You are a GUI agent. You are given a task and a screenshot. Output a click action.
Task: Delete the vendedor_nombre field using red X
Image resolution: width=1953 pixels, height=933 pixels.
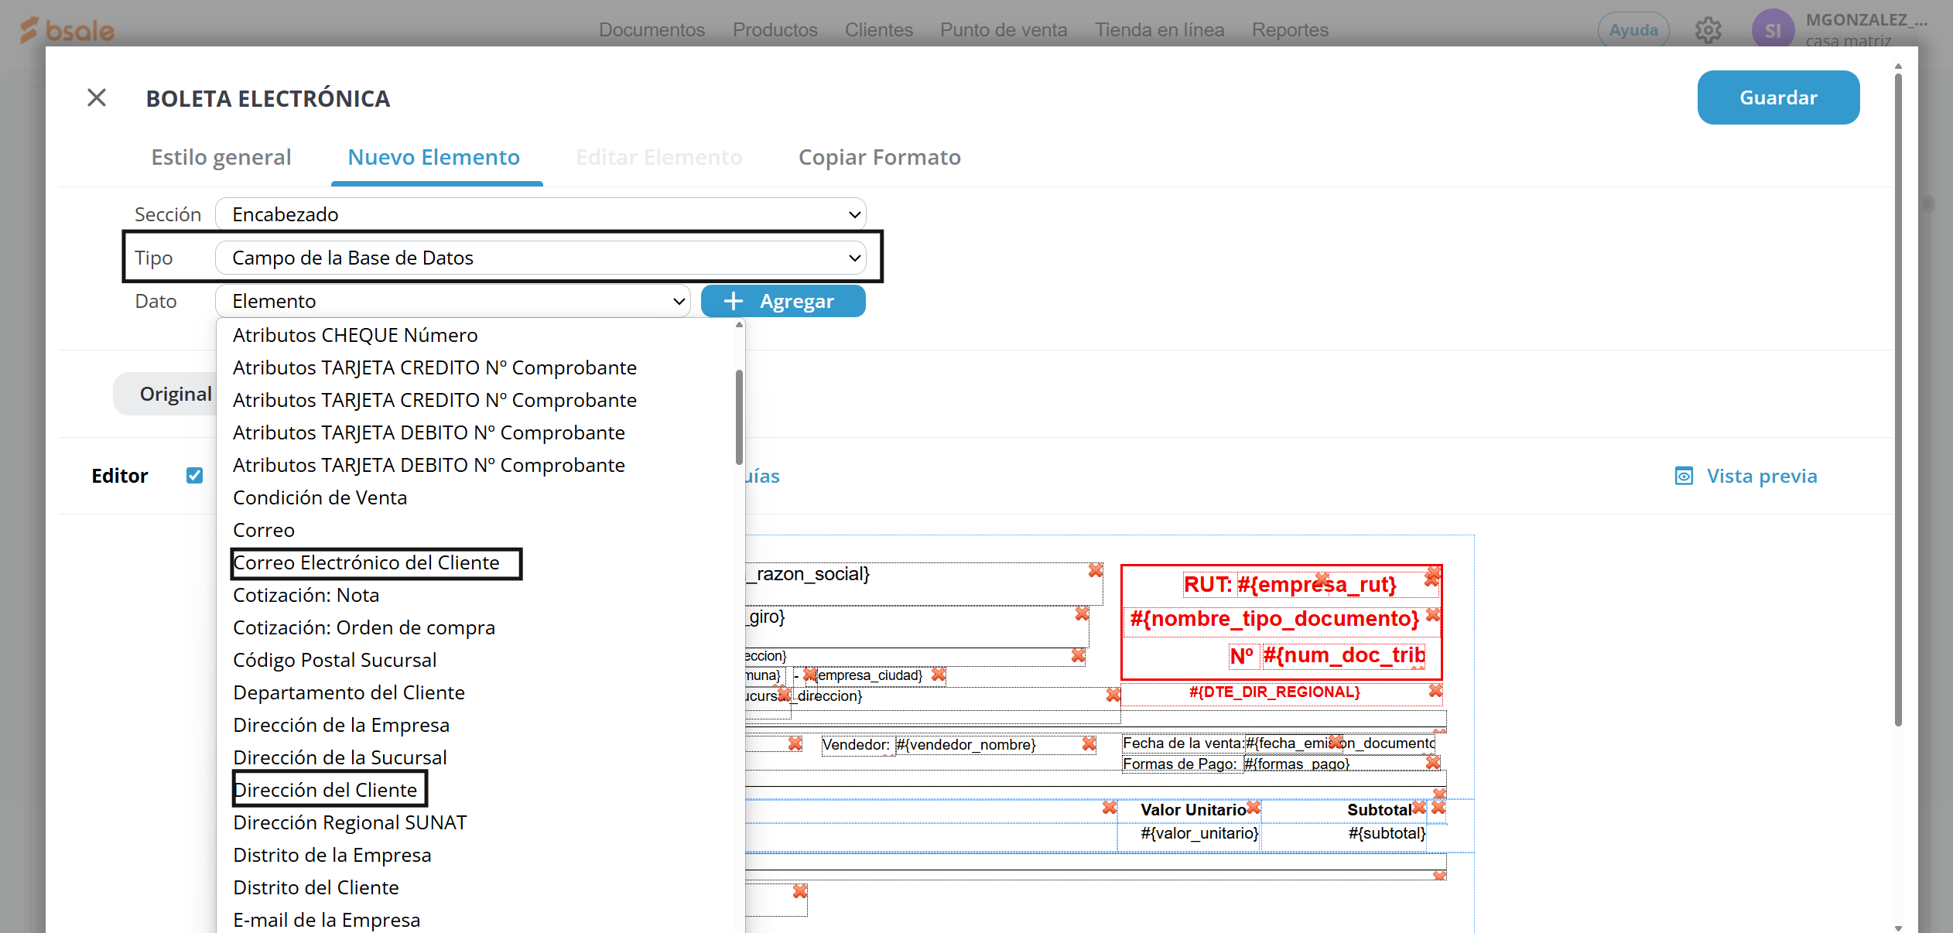tap(1089, 743)
